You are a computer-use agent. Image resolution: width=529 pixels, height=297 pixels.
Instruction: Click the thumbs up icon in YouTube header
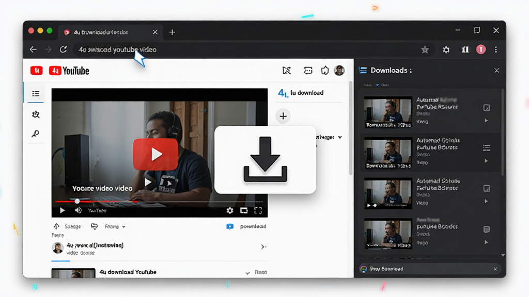[x=324, y=70]
